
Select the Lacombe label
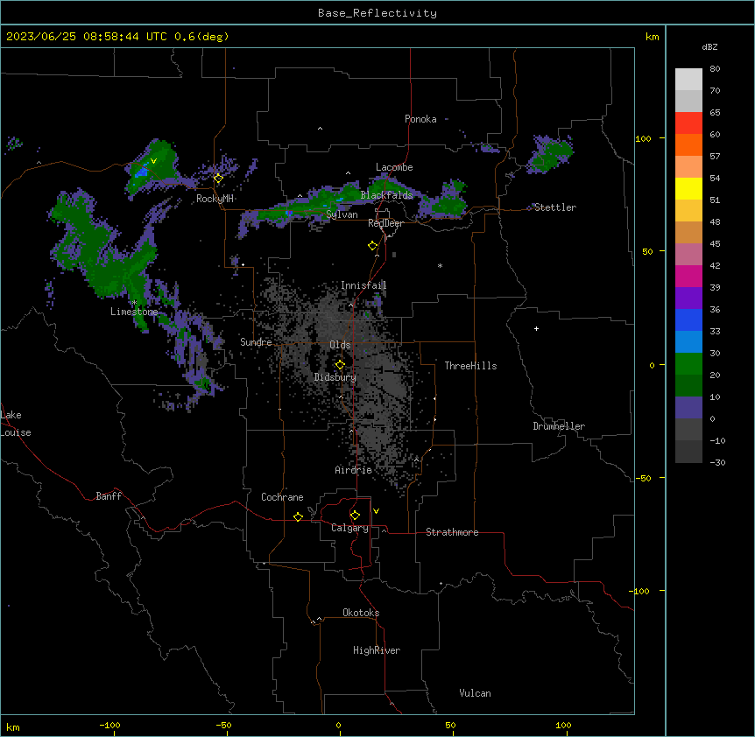[x=394, y=167]
